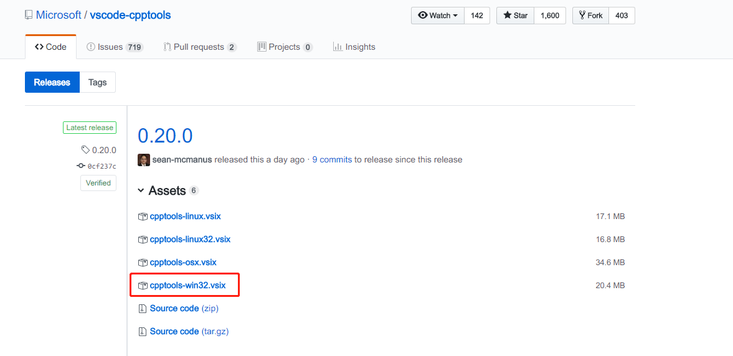This screenshot has height=356, width=733.
Task: Select the Tags view
Action: tap(97, 82)
